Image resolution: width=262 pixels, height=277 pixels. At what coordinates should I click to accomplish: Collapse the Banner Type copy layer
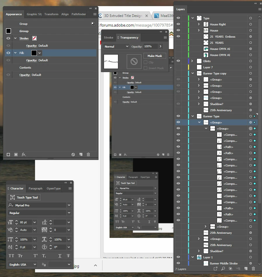pyautogui.click(x=192, y=73)
